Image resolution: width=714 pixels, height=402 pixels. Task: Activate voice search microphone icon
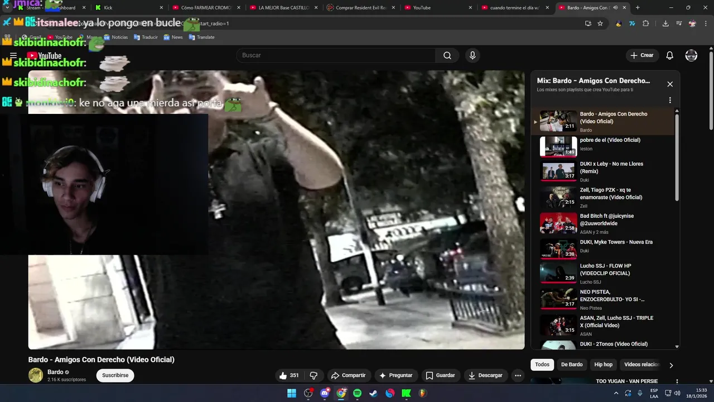click(472, 55)
